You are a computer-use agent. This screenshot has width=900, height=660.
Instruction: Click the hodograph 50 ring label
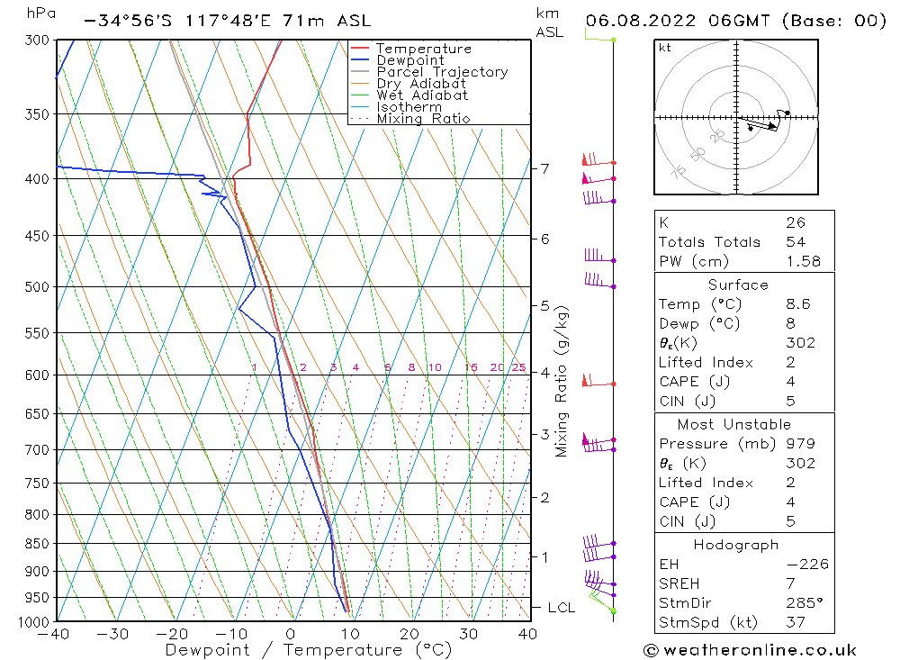[x=697, y=154]
